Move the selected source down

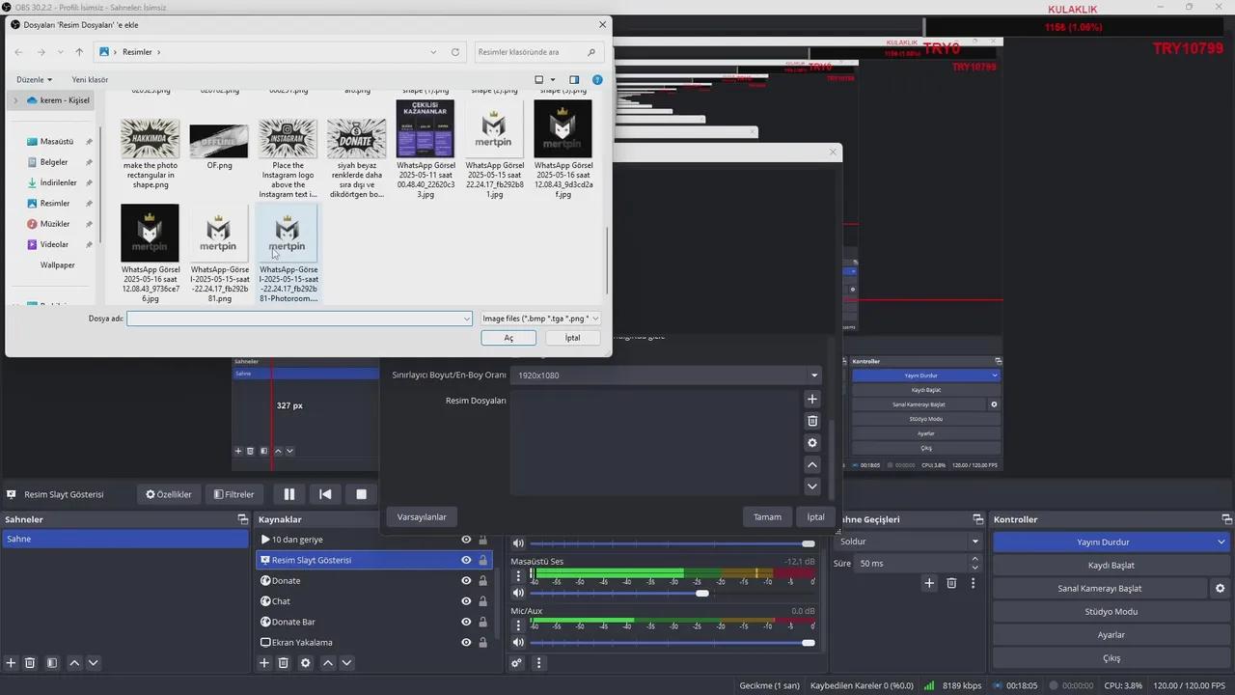347,663
